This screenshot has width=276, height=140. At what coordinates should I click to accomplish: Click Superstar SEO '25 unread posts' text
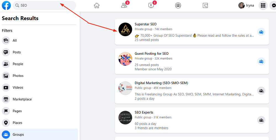[147, 40]
